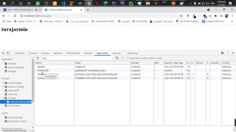236x132 pixels.
Task: Switch to the Elements tab
Action: click(20, 53)
